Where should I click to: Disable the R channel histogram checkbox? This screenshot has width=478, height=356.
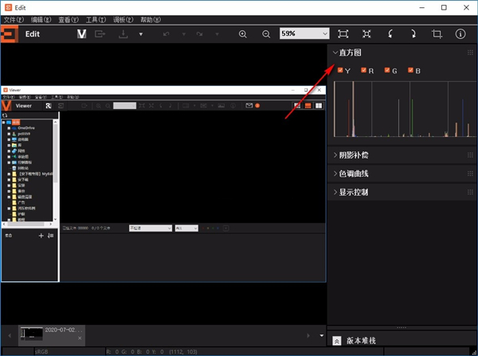point(364,71)
